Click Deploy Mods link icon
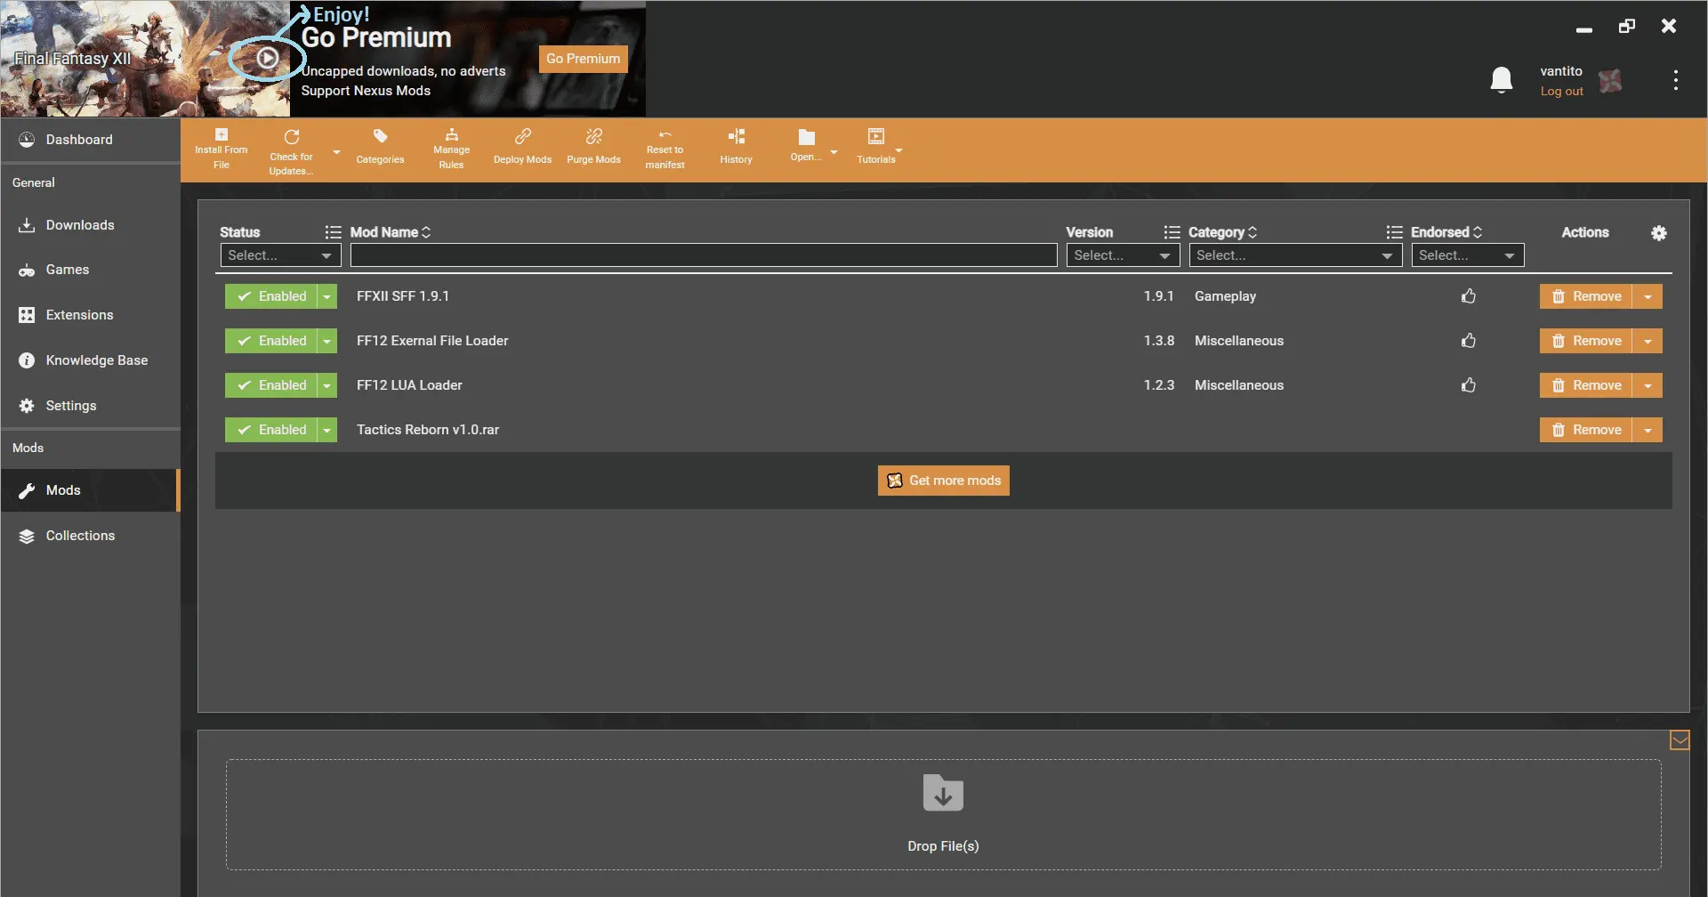This screenshot has width=1708, height=897. (x=523, y=136)
